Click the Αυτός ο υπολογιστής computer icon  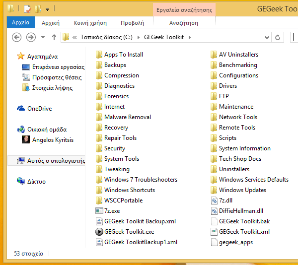pyautogui.click(x=21, y=161)
